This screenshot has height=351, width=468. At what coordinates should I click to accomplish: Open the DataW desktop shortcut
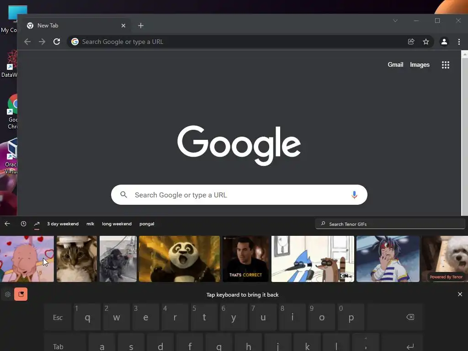(9, 64)
